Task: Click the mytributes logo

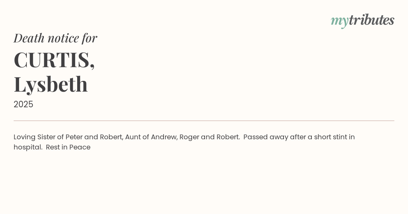Action: 362,20
